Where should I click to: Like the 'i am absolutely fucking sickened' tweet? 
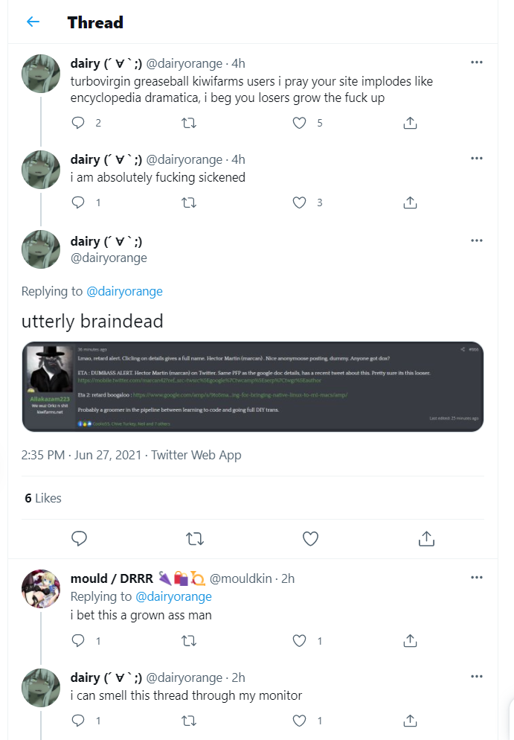[300, 202]
